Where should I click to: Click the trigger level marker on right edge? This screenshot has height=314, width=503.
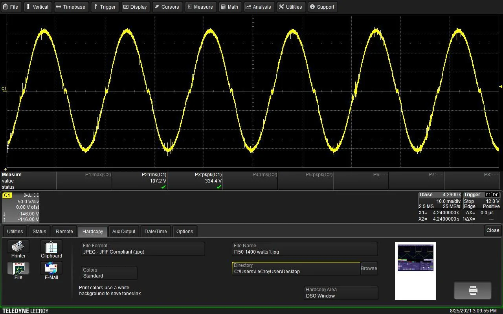pos(500,86)
